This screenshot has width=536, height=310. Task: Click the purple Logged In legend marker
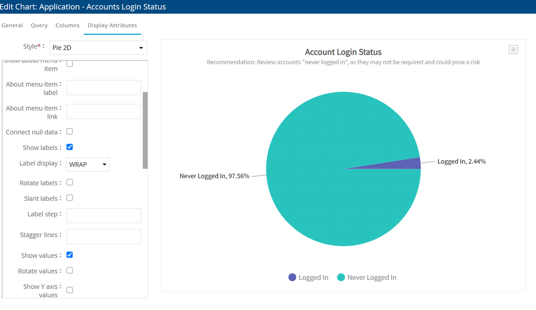coord(292,277)
